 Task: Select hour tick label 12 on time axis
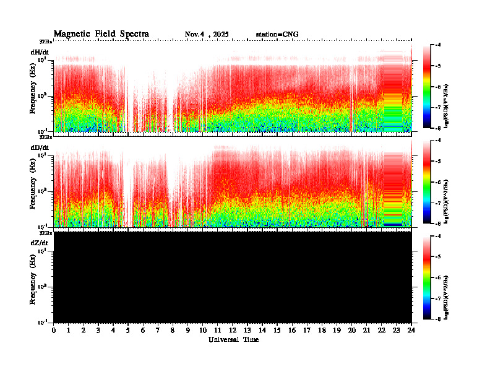pyautogui.click(x=233, y=330)
